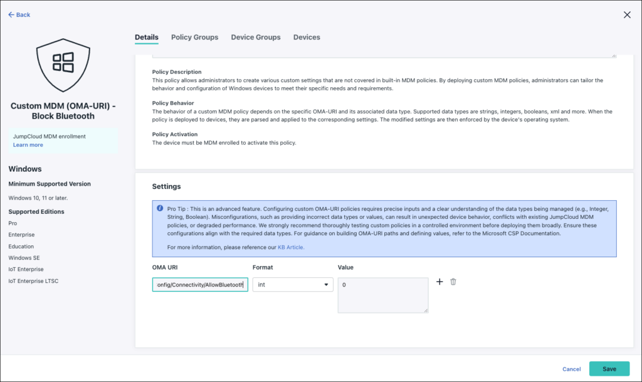Add another OMA-URI row with plus icon

point(439,282)
